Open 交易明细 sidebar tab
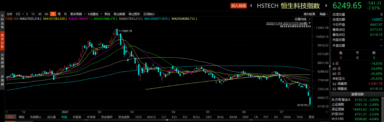The image size is (384, 122). (2, 60)
